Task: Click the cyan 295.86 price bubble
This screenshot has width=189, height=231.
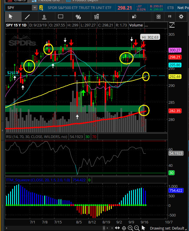Action: [x=175, y=65]
